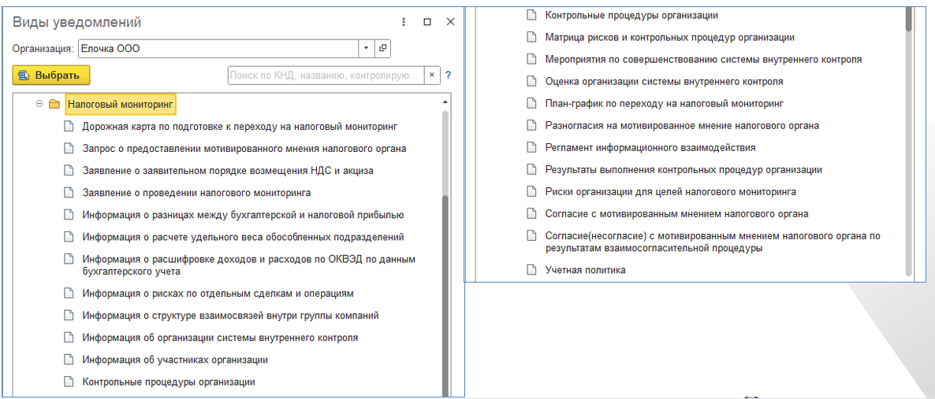This screenshot has width=935, height=399.
Task: Click document icon next to Учетная политика
Action: click(531, 271)
